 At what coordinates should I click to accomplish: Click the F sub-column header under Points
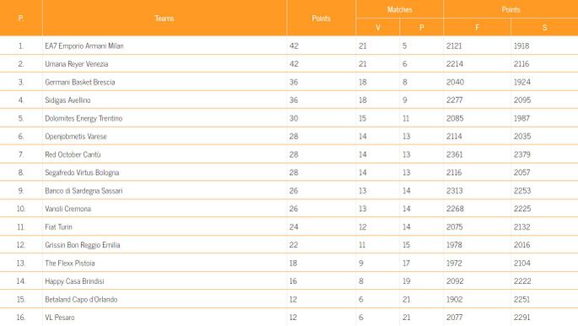coord(477,27)
